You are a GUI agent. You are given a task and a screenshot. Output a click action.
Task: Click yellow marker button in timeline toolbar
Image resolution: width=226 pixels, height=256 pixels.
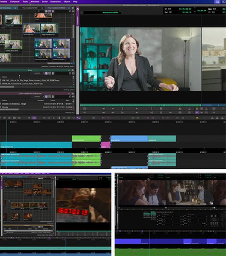coord(197,118)
